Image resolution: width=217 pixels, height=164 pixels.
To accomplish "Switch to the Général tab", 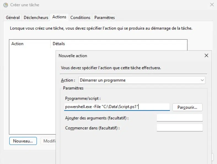I will [13, 18].
